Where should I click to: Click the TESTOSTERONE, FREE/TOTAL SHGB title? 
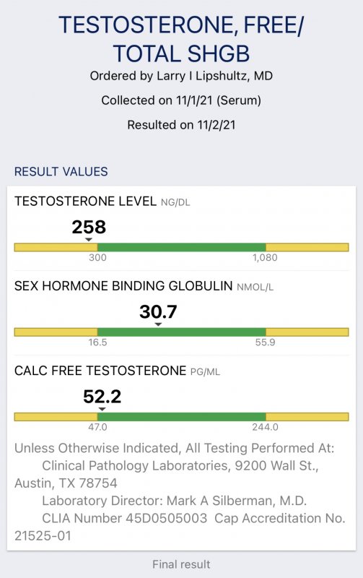pyautogui.click(x=182, y=39)
